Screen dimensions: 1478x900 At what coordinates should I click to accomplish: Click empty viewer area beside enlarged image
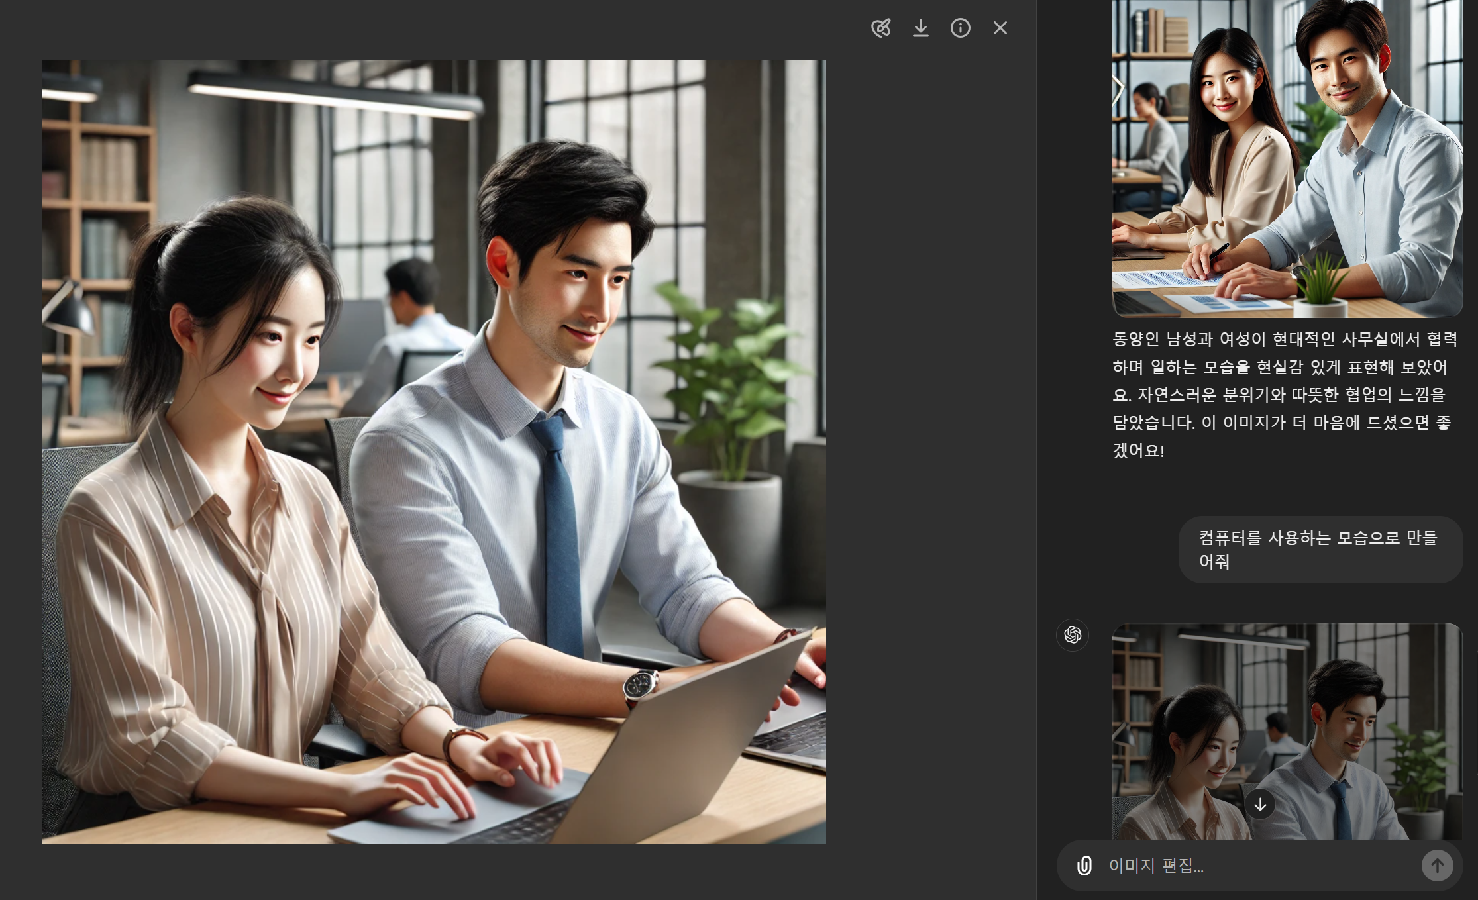(927, 450)
